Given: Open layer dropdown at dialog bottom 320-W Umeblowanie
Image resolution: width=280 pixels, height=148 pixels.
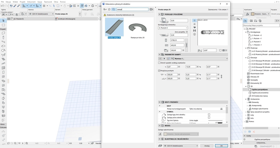Looking at the screenshot, I should click(x=181, y=146).
